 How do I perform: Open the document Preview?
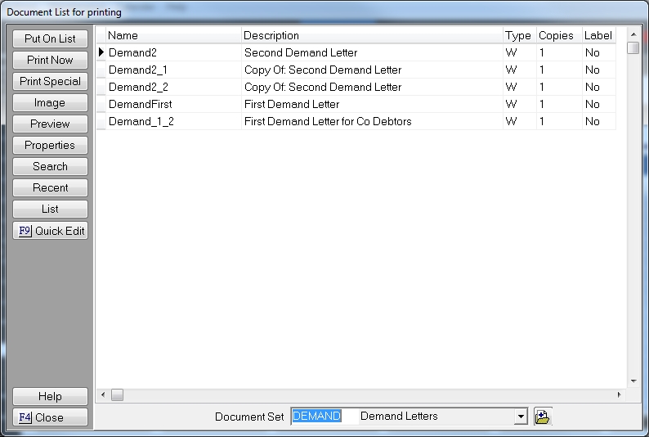(50, 124)
